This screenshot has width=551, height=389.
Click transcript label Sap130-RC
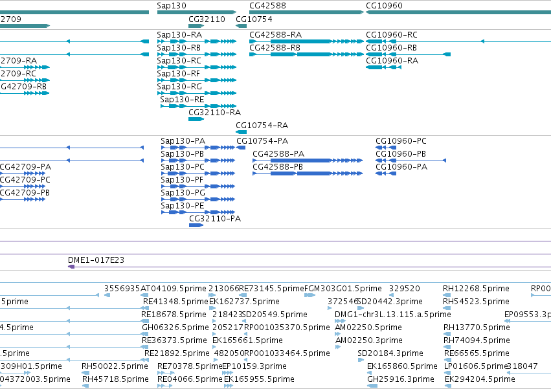tap(179, 61)
